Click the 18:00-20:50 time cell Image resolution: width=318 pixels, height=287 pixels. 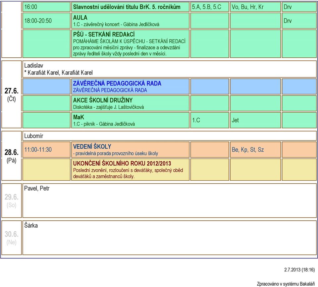pyautogui.click(x=46, y=21)
